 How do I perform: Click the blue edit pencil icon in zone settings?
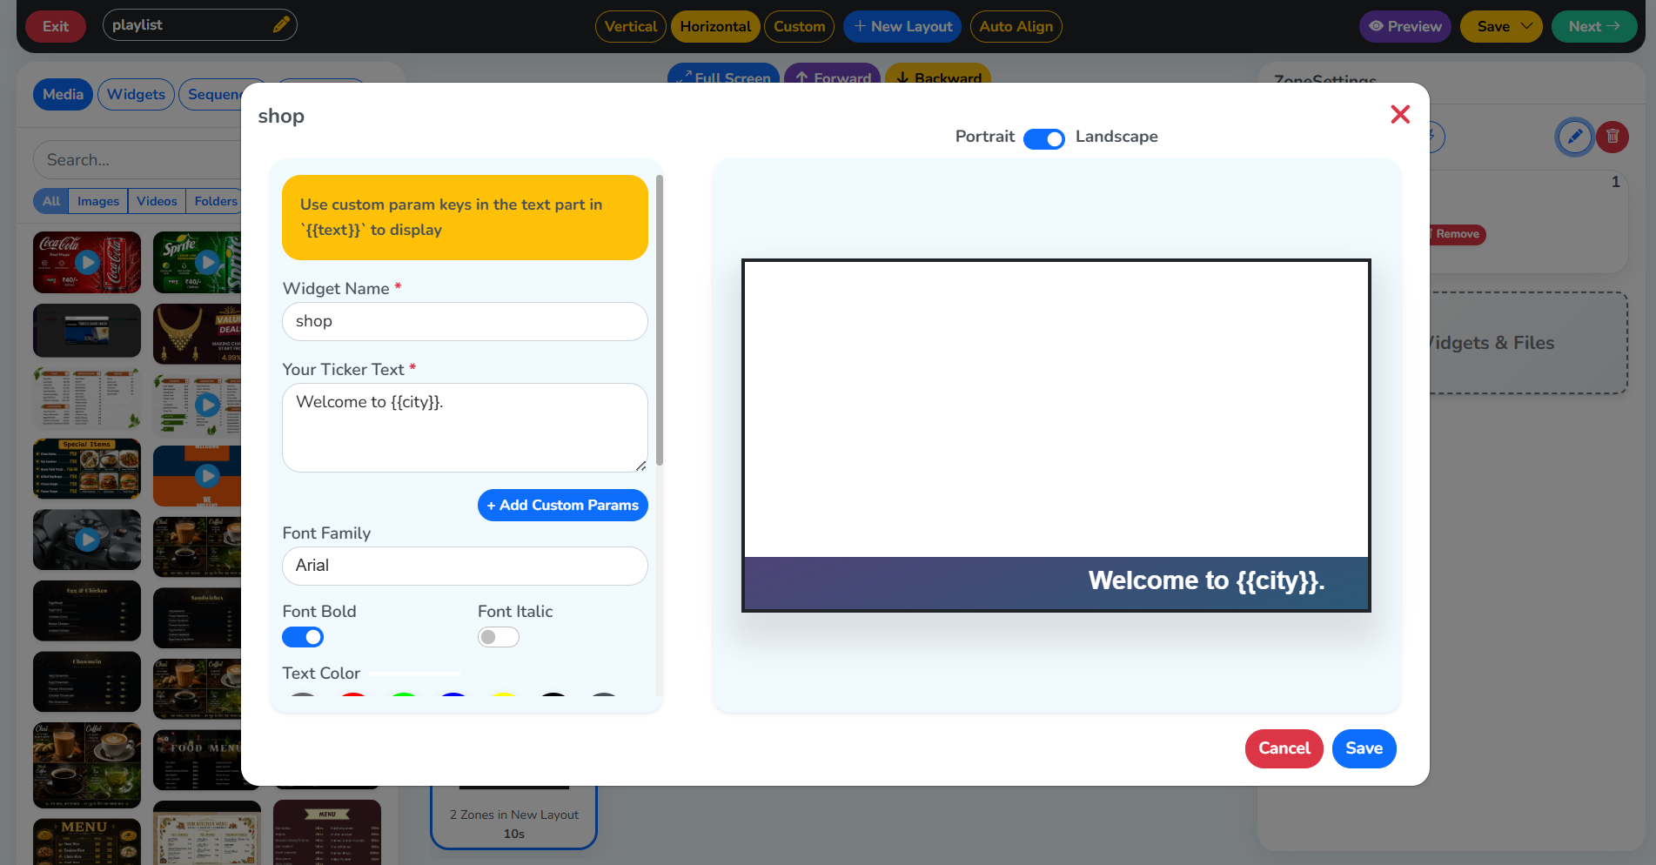coord(1574,137)
